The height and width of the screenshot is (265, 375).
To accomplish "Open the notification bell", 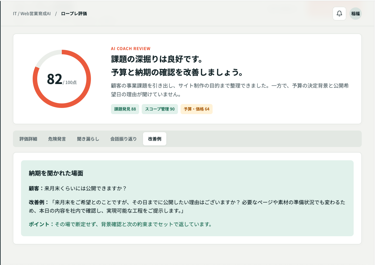I will click(x=339, y=14).
